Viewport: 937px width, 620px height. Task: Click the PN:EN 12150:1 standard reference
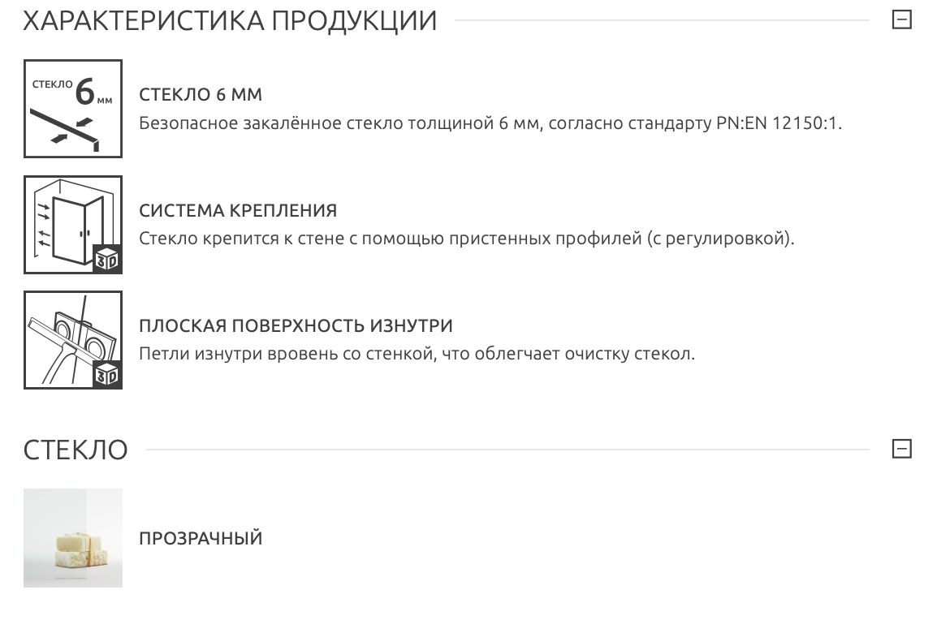point(780,124)
